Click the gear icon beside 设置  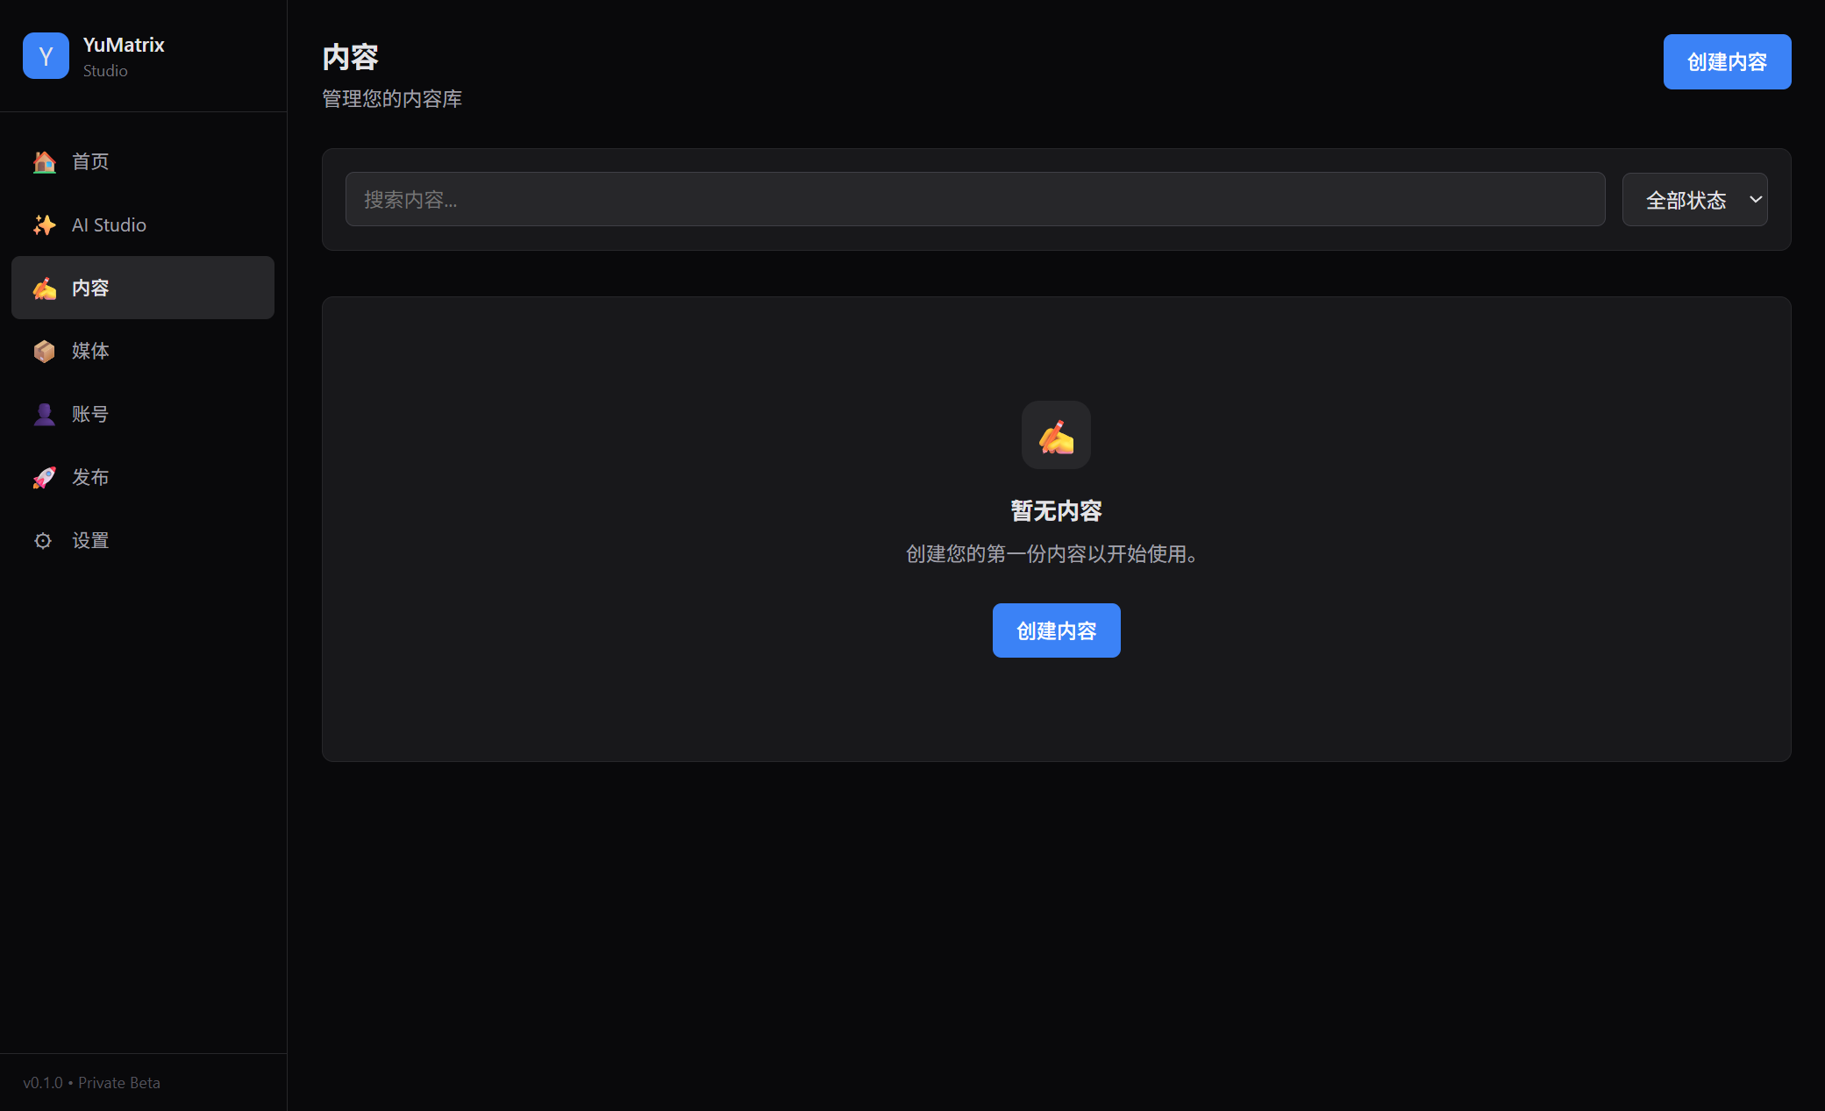pyautogui.click(x=43, y=540)
